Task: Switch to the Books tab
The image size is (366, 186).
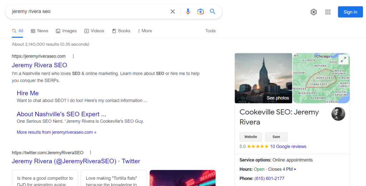Action: 121,31
